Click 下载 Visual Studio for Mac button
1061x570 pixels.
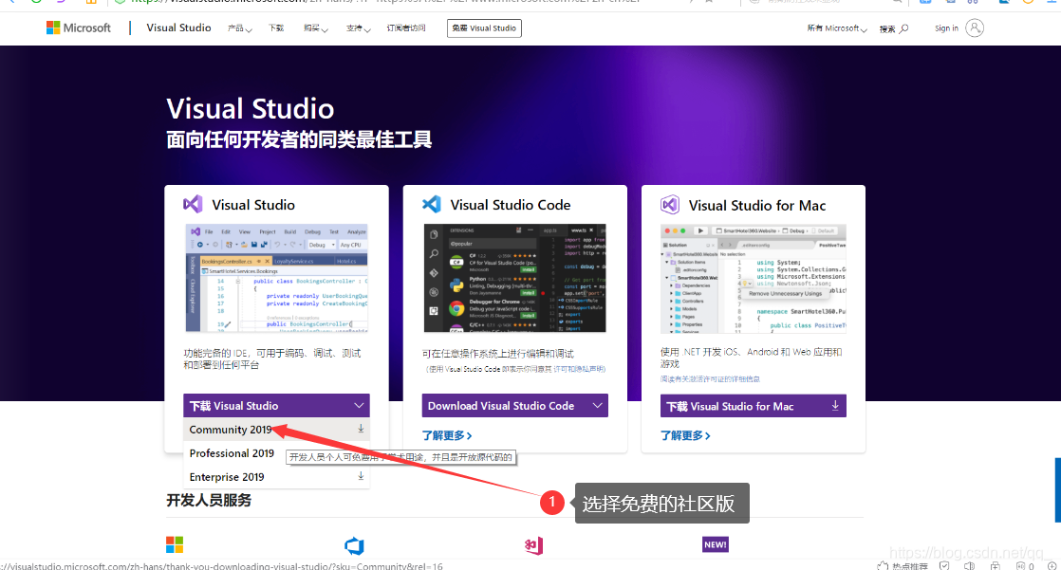pyautogui.click(x=754, y=406)
